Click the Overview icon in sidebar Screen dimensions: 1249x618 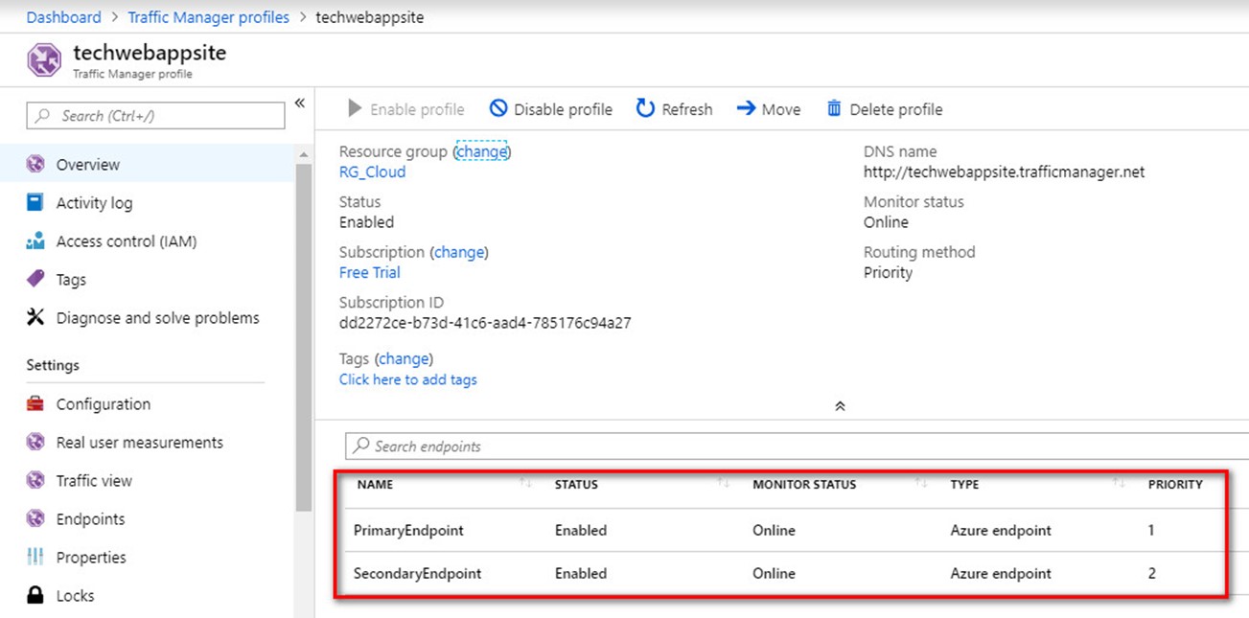35,164
